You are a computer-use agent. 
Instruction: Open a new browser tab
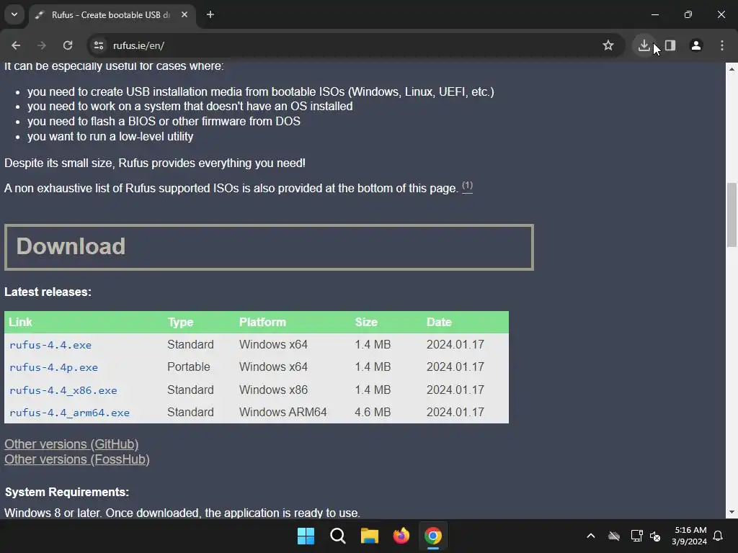pyautogui.click(x=210, y=14)
